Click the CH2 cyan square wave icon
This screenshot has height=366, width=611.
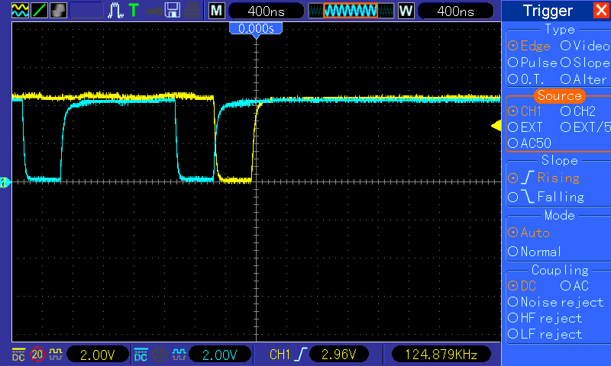coord(179,355)
